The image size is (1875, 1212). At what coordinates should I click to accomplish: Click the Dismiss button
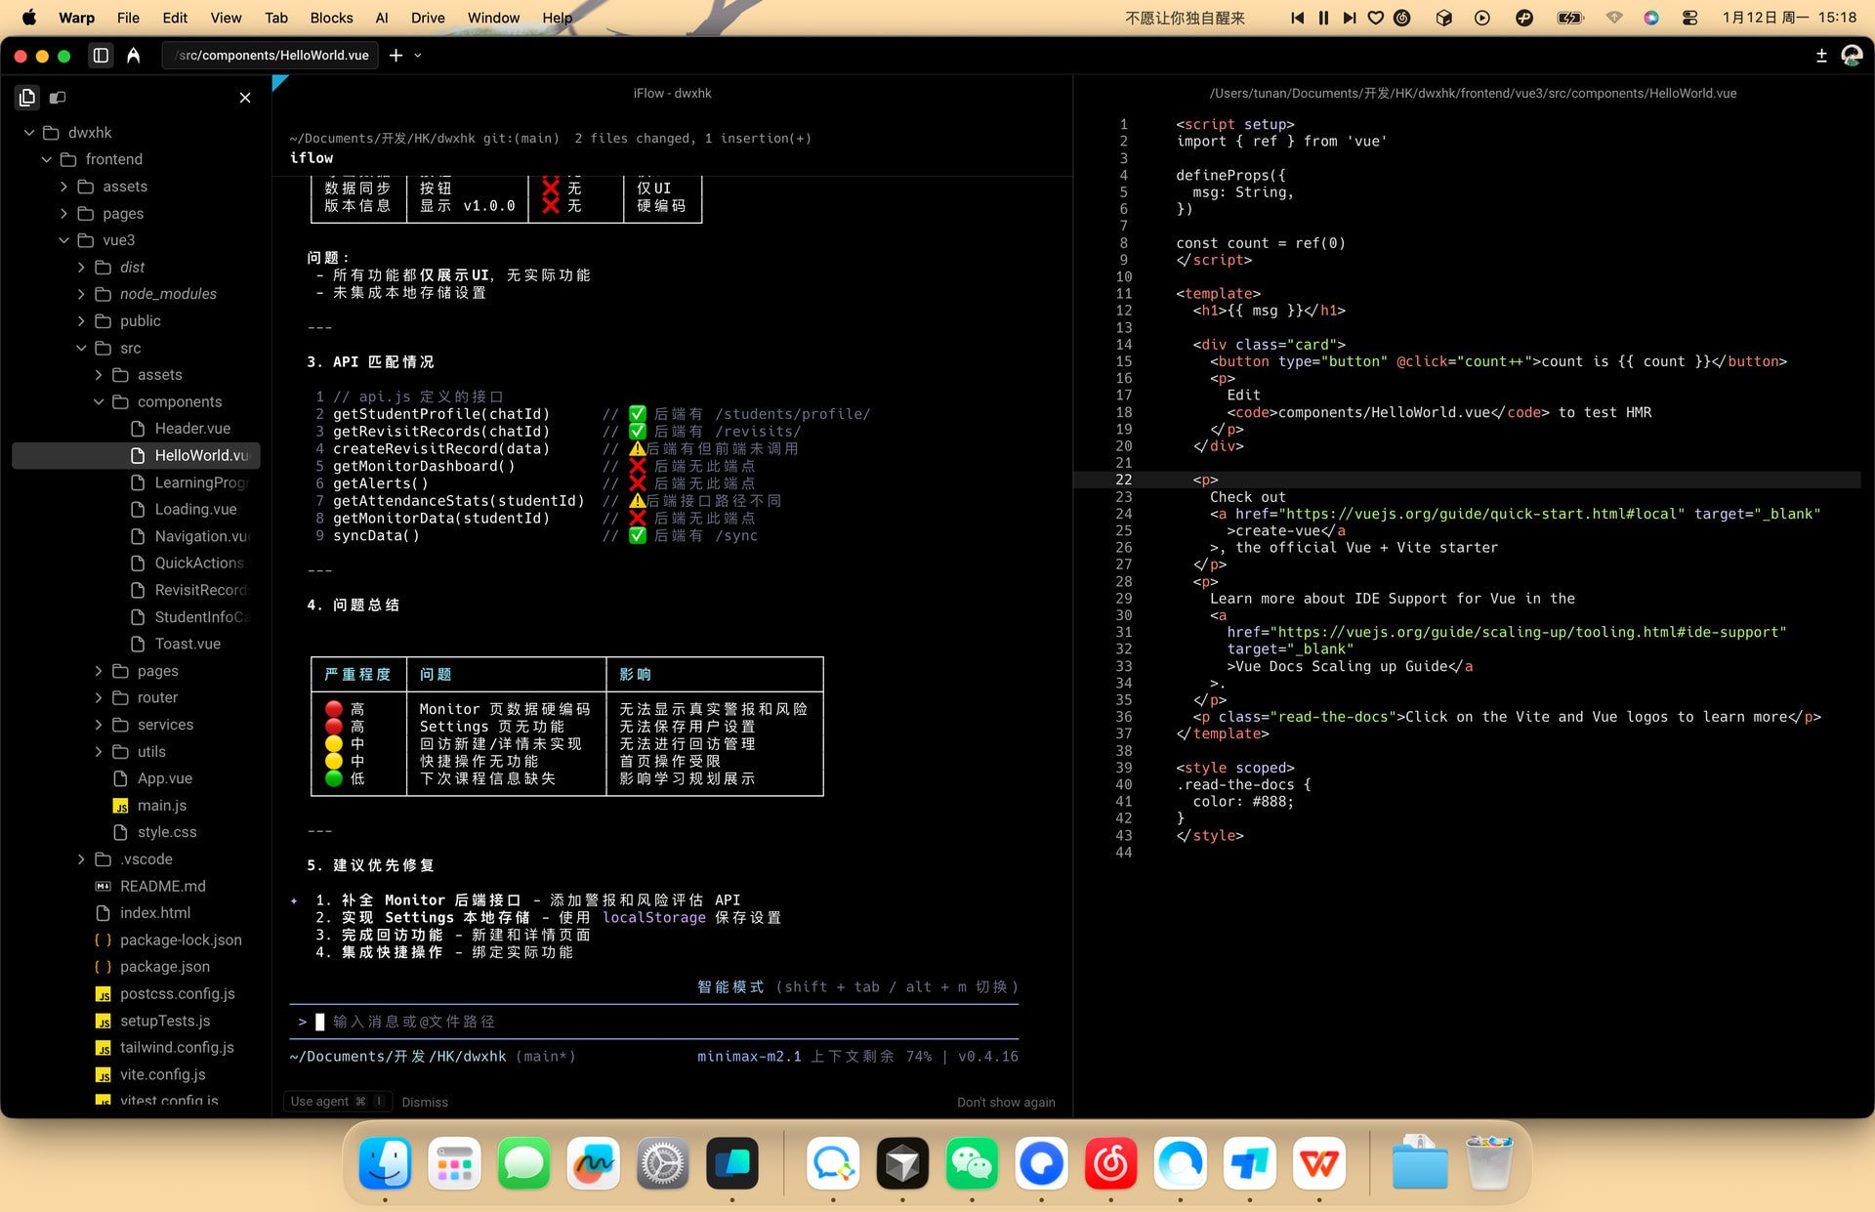pos(425,1102)
